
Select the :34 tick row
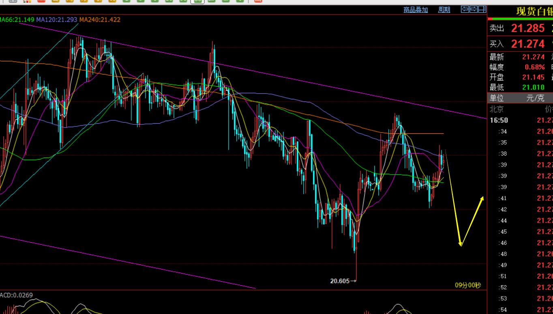pos(520,131)
